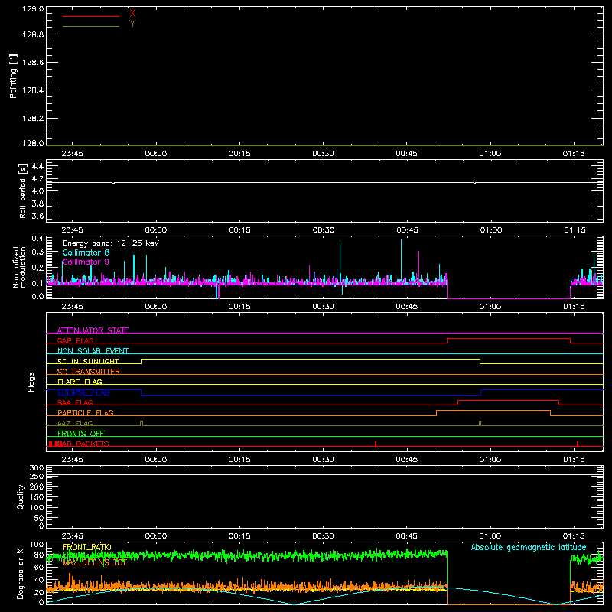
Task: Click the 'Degrees or %' axis title
Action: tap(21, 573)
